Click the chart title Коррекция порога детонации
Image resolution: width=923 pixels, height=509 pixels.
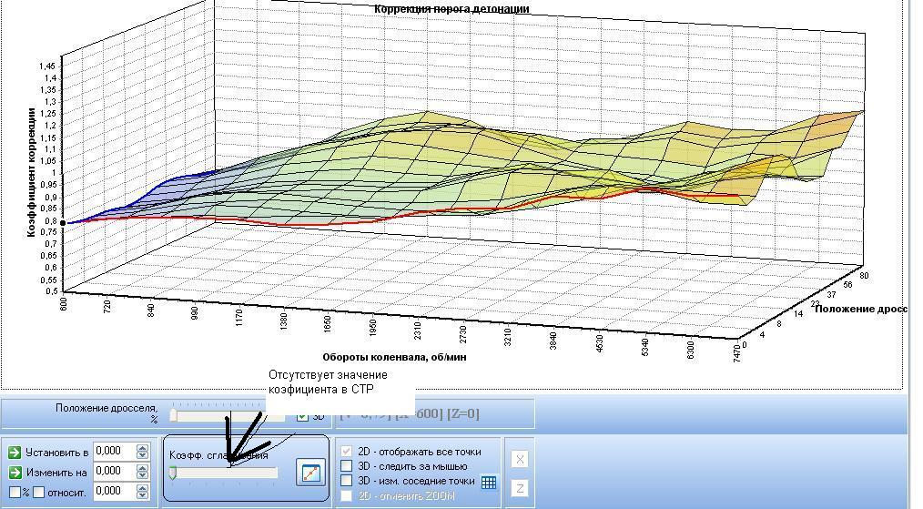click(451, 9)
